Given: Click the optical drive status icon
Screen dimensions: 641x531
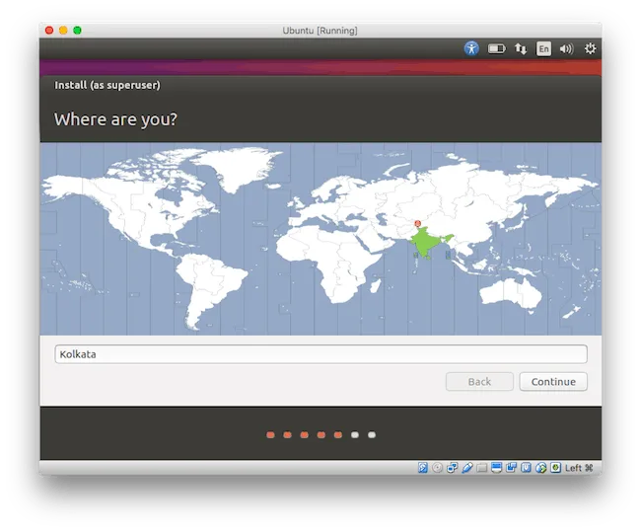Looking at the screenshot, I should (438, 468).
